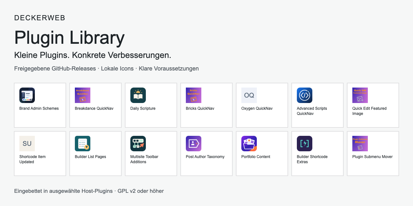413x206 pixels.
Task: Select the Daily Scripture book icon
Action: [x=138, y=95]
